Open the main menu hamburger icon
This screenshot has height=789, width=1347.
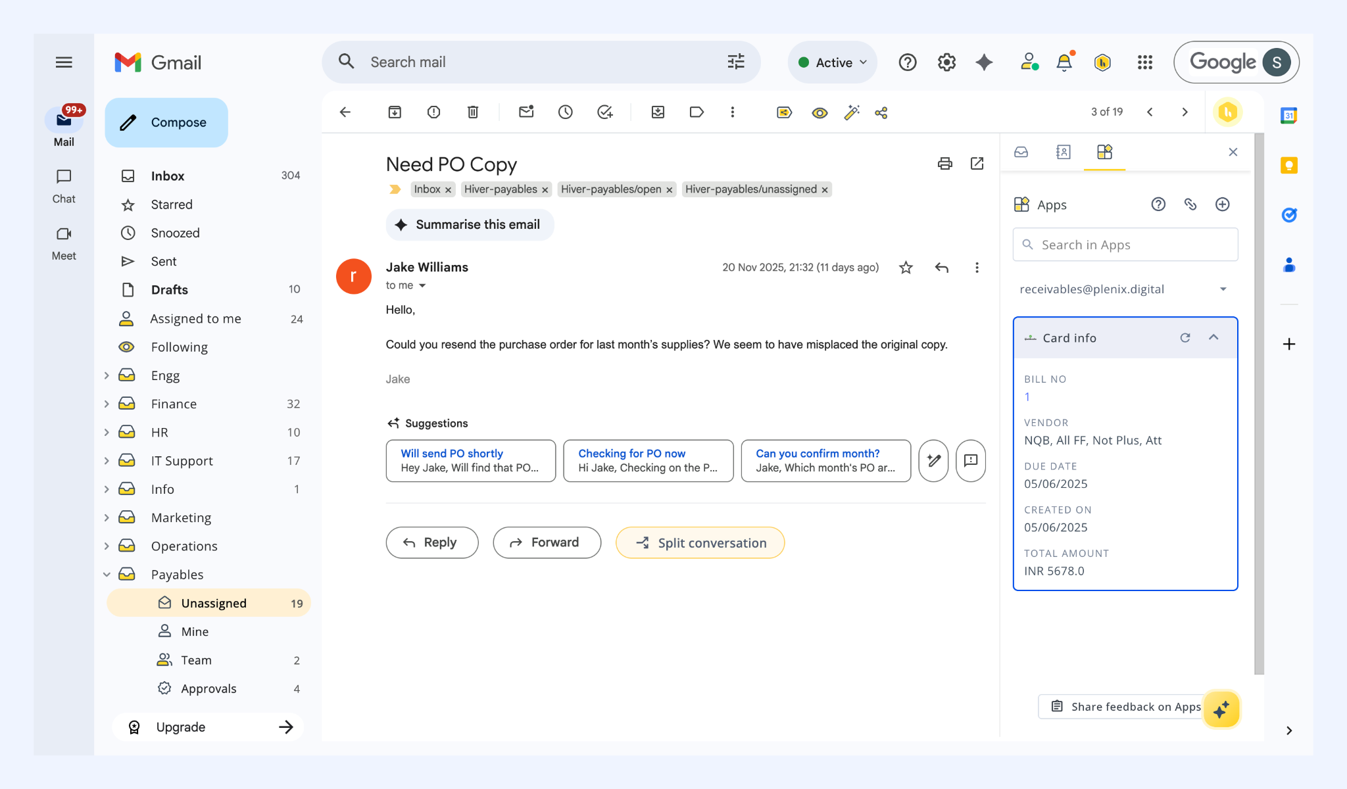[64, 62]
